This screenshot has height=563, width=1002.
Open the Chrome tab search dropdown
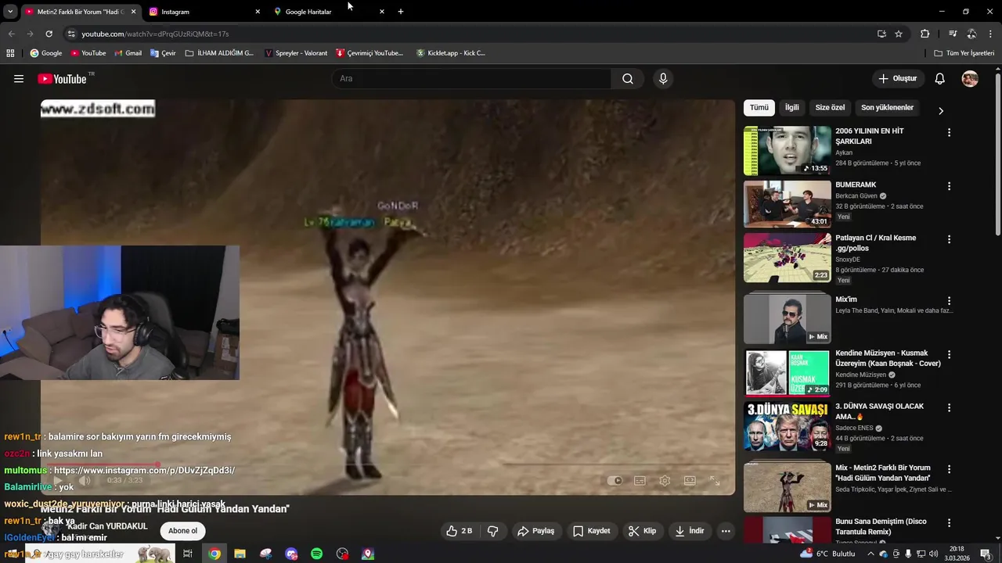(10, 12)
